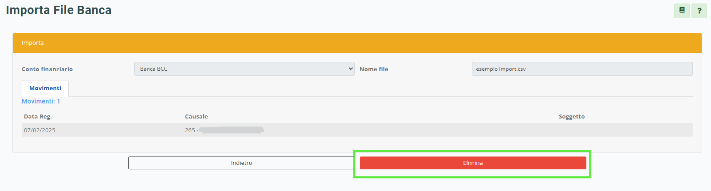711x191 pixels.
Task: Click the Nome file input field
Action: pyautogui.click(x=582, y=69)
